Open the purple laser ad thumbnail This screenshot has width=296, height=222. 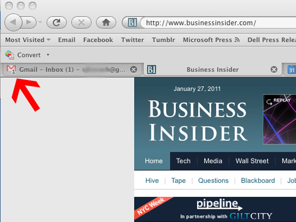pyautogui.click(x=280, y=119)
